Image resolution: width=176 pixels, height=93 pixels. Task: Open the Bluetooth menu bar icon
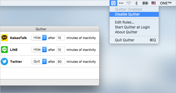(x=136, y=3)
